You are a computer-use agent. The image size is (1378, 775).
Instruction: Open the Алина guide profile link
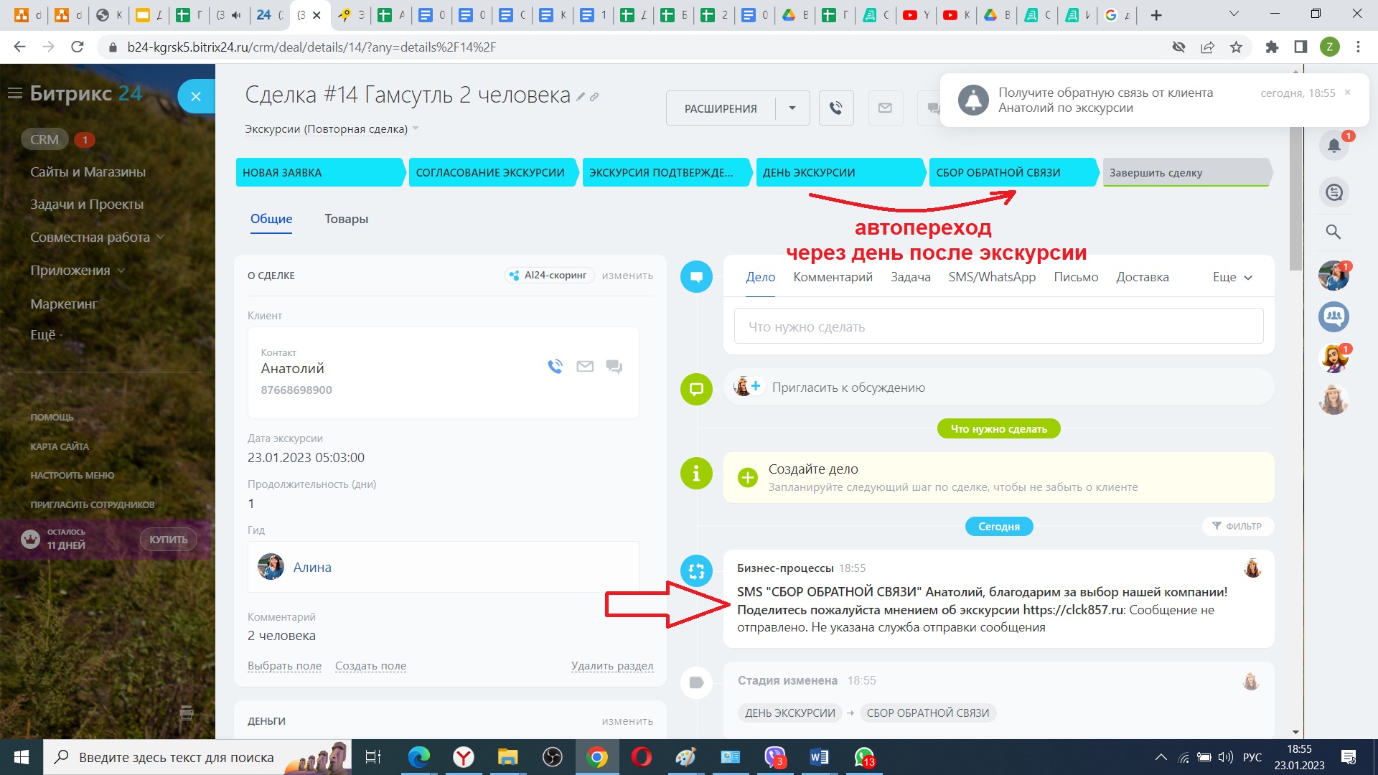(311, 568)
